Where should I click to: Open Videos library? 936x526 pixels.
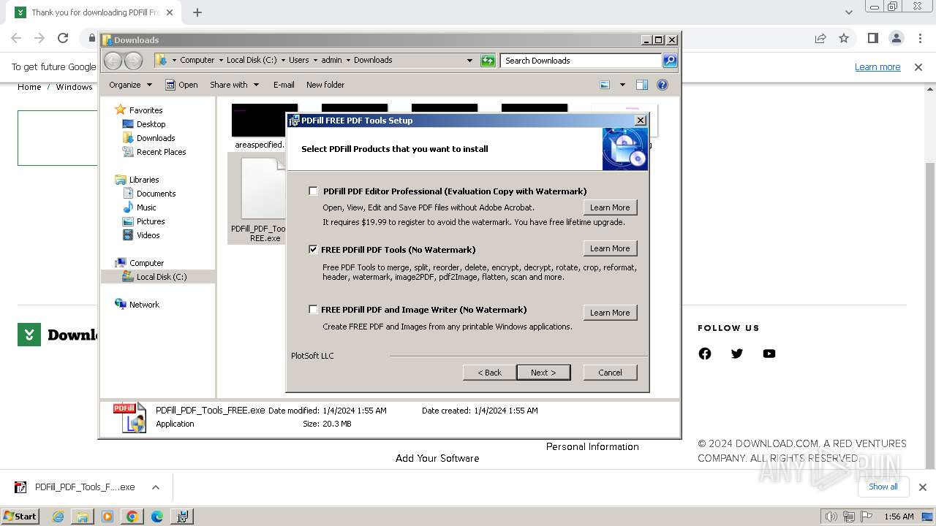(x=148, y=235)
